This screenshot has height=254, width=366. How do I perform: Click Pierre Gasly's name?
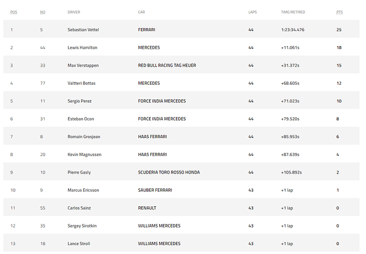(79, 173)
